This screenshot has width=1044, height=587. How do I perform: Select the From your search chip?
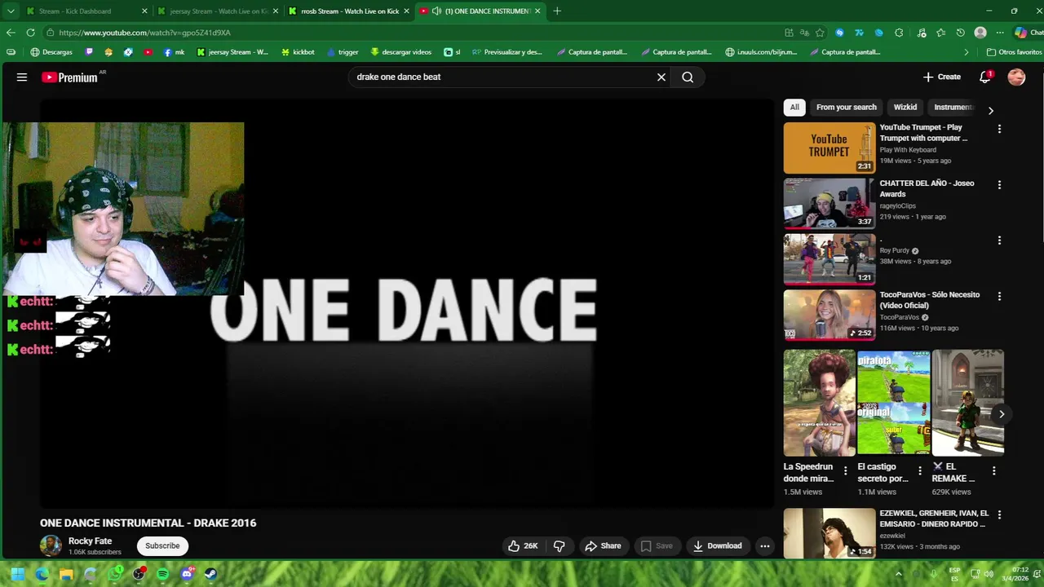coord(847,107)
